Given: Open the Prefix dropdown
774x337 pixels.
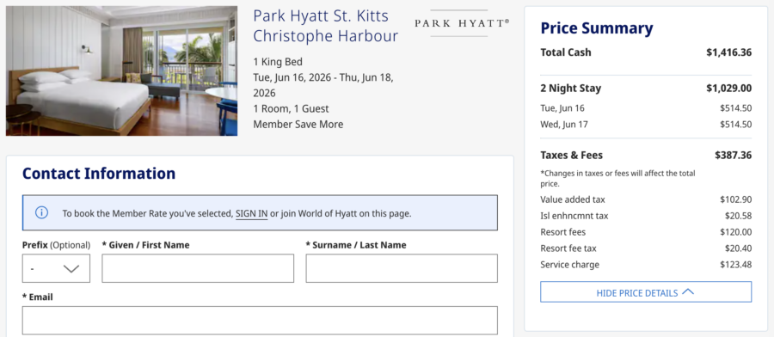Looking at the screenshot, I should [x=56, y=268].
